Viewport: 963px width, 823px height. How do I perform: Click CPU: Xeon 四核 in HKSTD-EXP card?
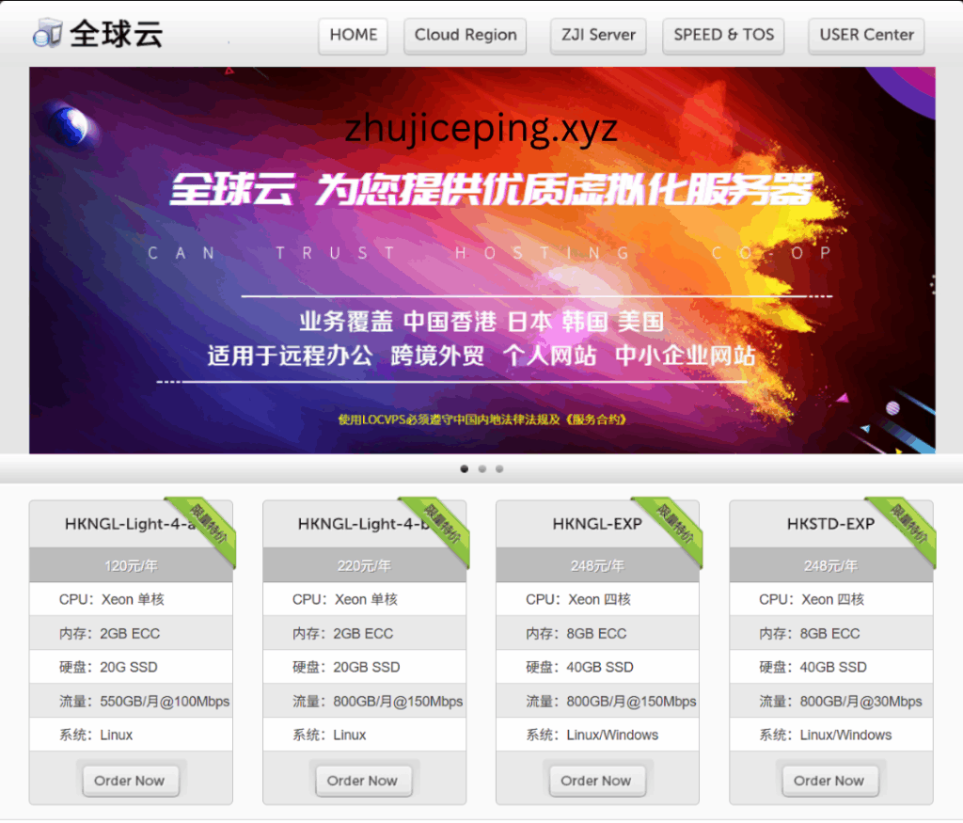coord(831,599)
